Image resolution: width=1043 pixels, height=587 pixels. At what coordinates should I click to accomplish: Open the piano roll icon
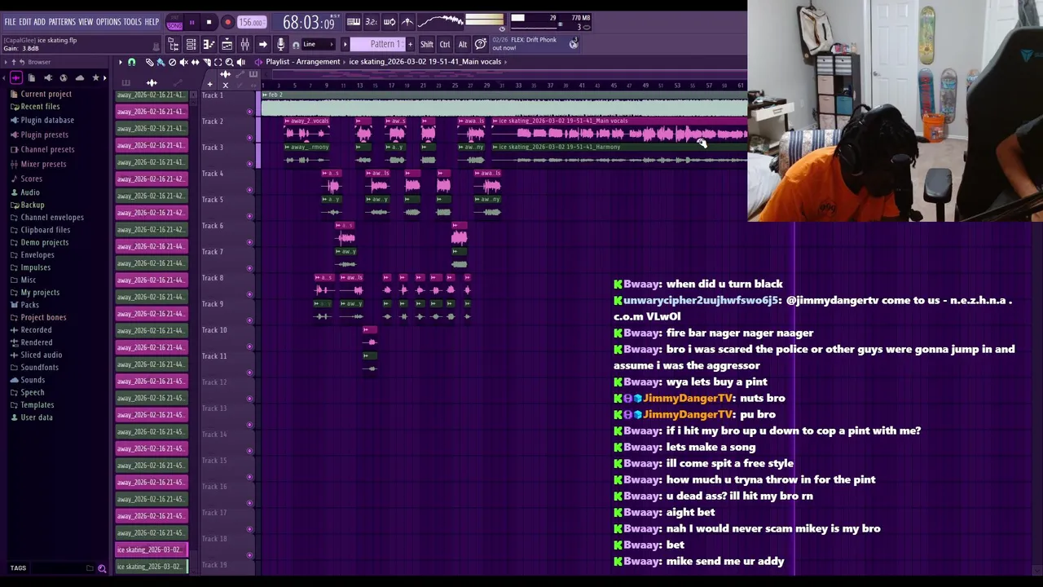tap(209, 44)
